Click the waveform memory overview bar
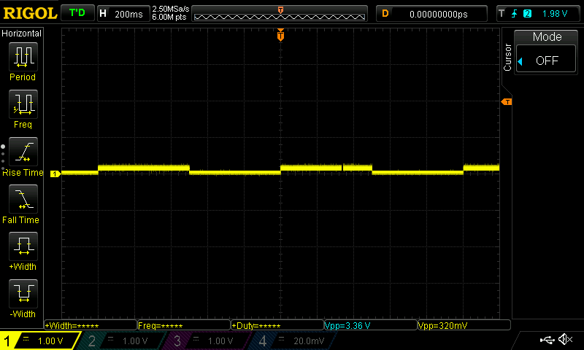Viewport: 584px width, 350px height. point(280,14)
